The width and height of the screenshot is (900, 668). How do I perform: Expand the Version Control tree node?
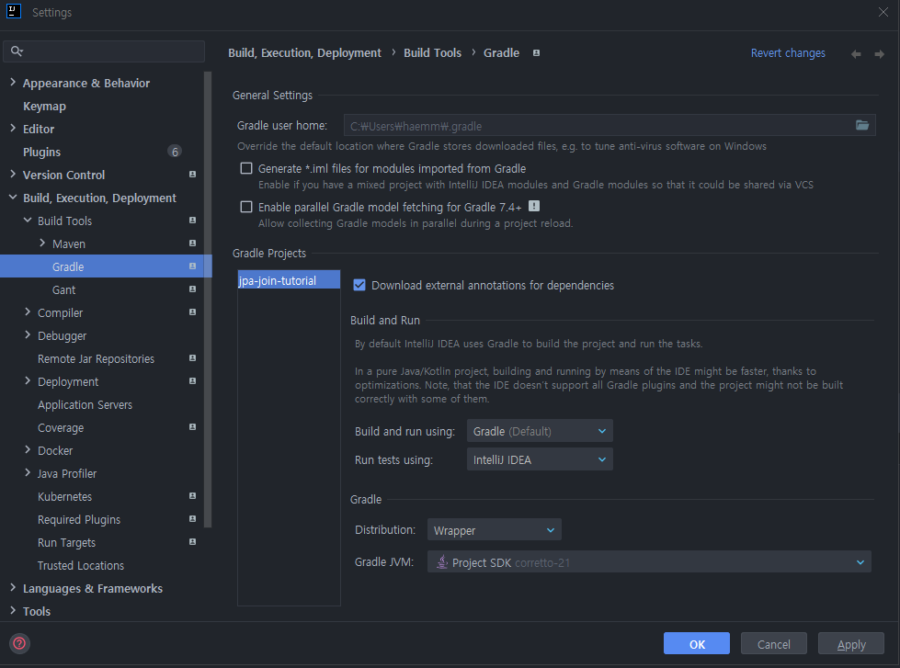[13, 175]
